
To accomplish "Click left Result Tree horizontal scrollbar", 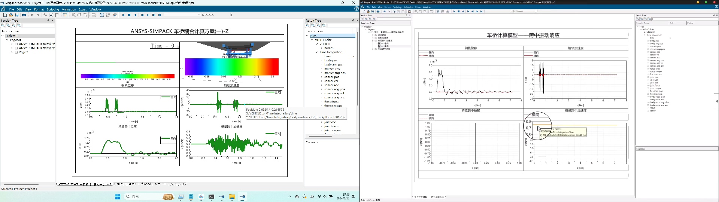I will (x=320, y=136).
